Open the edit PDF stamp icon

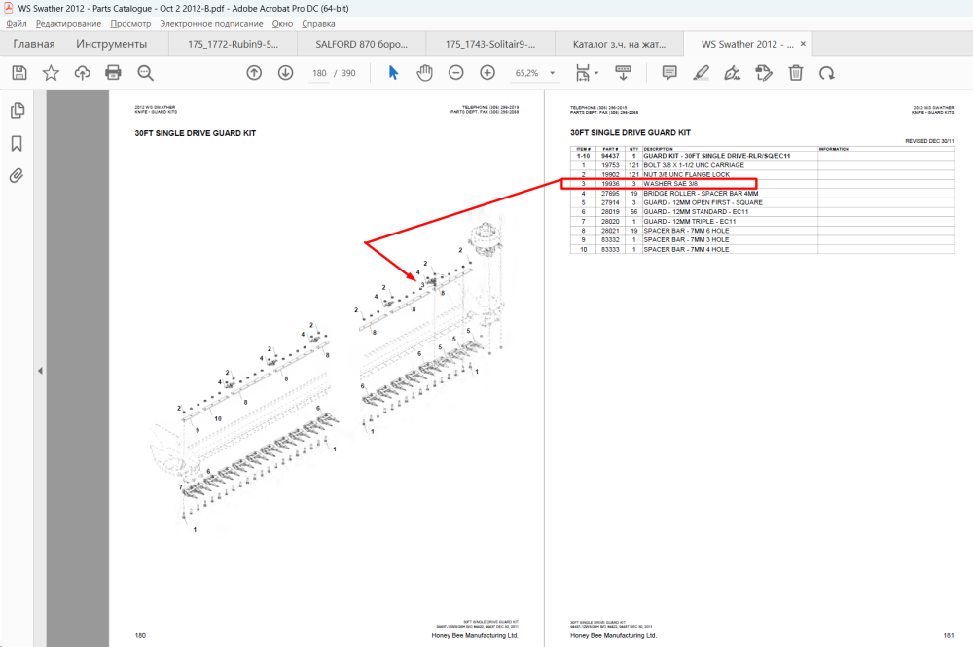tap(764, 73)
